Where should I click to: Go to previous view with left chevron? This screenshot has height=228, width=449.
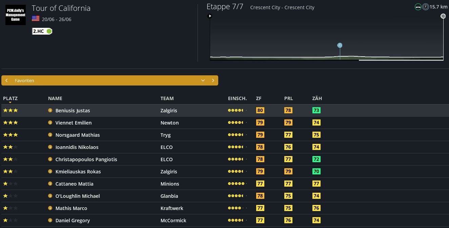6,80
